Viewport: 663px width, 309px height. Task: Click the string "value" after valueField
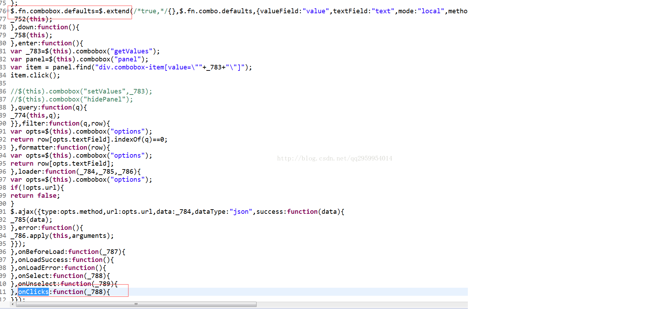coord(316,11)
